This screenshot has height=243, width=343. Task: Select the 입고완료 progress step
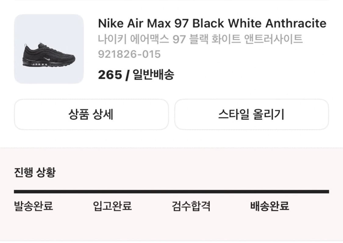click(x=113, y=207)
